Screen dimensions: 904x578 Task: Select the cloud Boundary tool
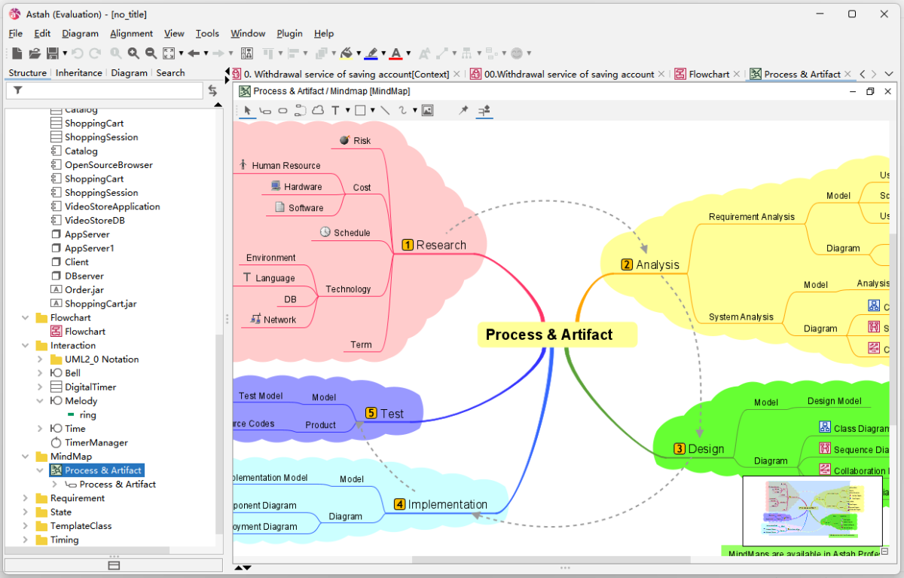(318, 110)
